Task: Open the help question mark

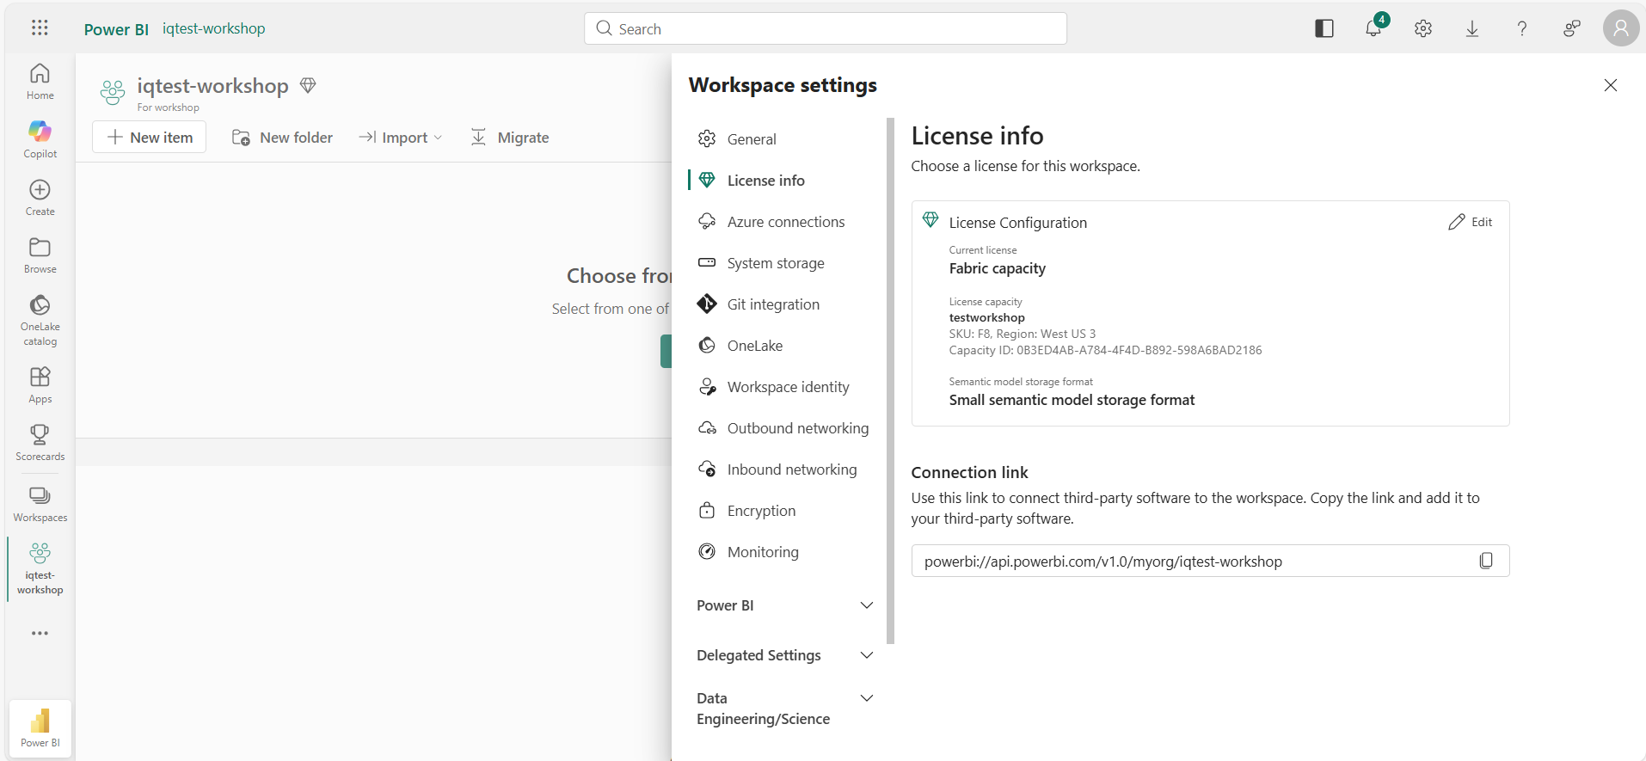Action: 1522,28
